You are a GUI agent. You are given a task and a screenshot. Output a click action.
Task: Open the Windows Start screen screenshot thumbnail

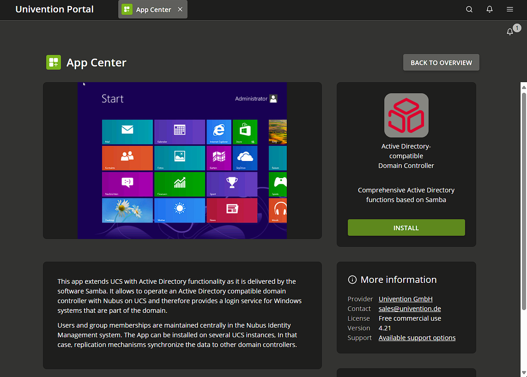pyautogui.click(x=182, y=161)
